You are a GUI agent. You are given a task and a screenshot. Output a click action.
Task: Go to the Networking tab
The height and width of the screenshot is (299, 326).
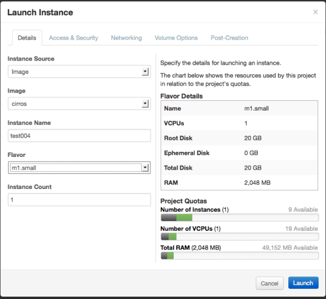tap(126, 38)
